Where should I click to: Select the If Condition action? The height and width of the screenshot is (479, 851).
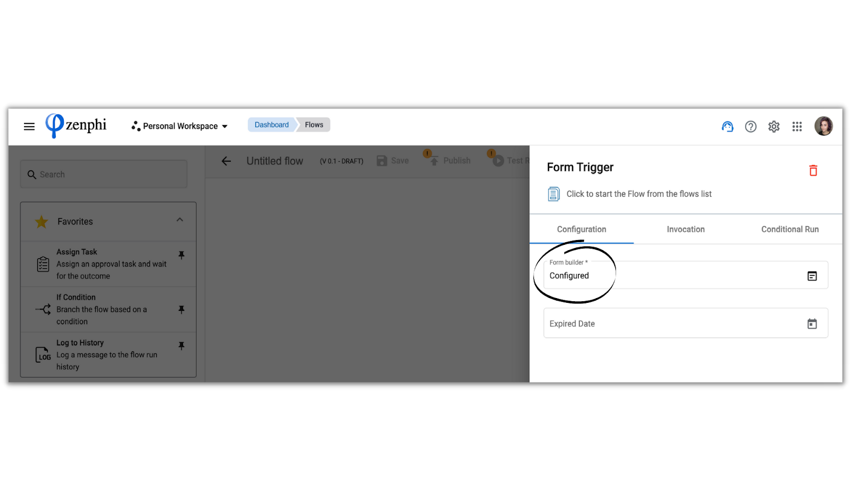tap(108, 309)
